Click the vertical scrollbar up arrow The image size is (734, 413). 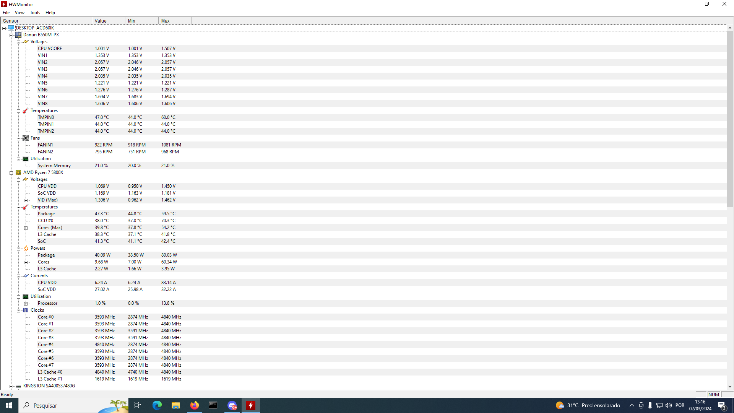pos(730,28)
